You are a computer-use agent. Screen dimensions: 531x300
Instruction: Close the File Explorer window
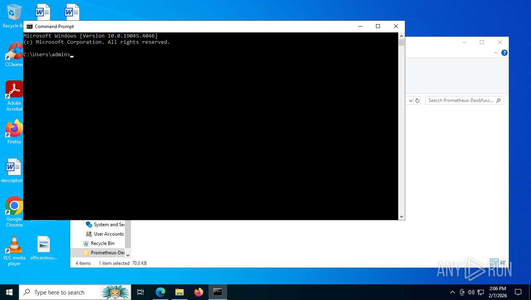[x=500, y=42]
